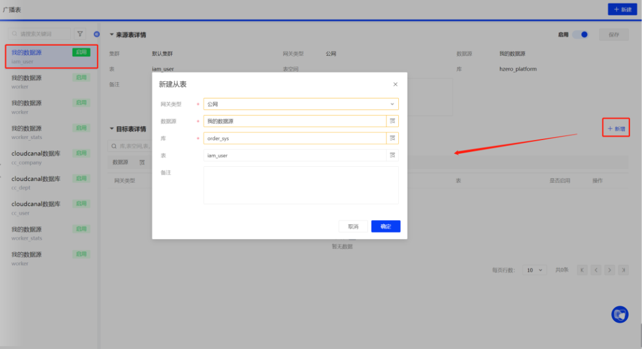Image resolution: width=642 pixels, height=349 pixels.
Task: Click the 数据源 input field in dialog
Action: pyautogui.click(x=295, y=121)
